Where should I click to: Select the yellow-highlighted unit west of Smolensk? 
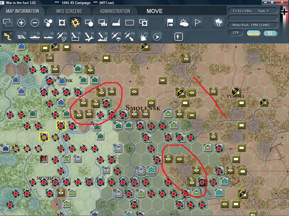[x=61, y=125]
